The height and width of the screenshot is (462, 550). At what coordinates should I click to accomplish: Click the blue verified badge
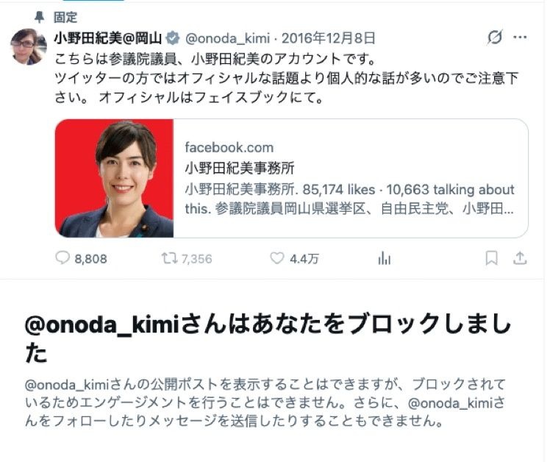point(173,38)
